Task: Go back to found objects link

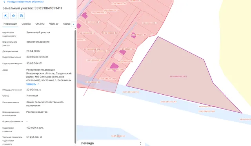Action: [25, 2]
